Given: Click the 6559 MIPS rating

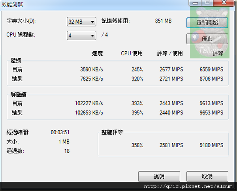Looking at the screenshot, I should click(x=211, y=69).
